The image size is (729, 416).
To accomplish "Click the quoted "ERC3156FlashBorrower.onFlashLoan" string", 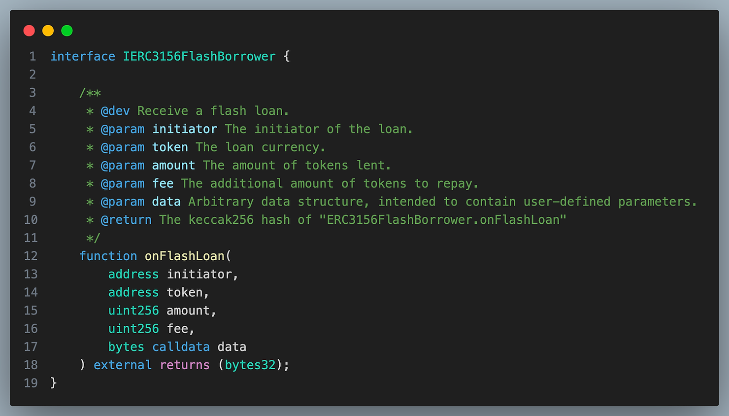I will coord(443,220).
